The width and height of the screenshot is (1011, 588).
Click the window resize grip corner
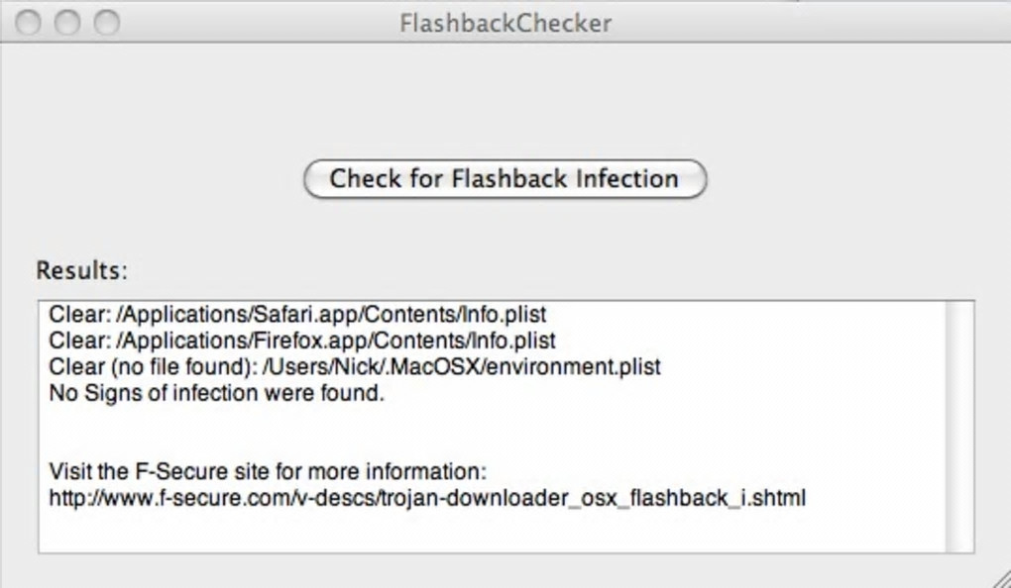[x=999, y=577]
